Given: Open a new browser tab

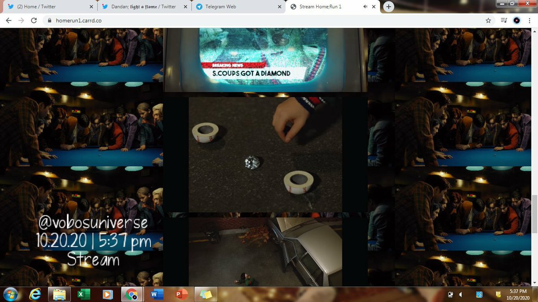Looking at the screenshot, I should click(x=388, y=7).
